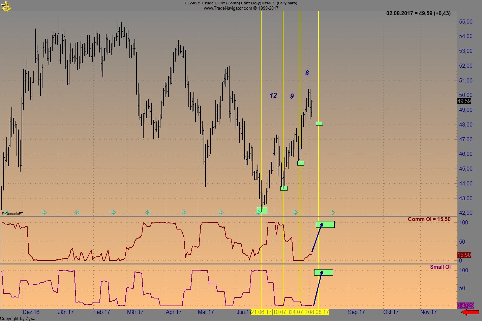
Task: Click the Comm OI = 15,50 indicator label
Action: [x=429, y=219]
